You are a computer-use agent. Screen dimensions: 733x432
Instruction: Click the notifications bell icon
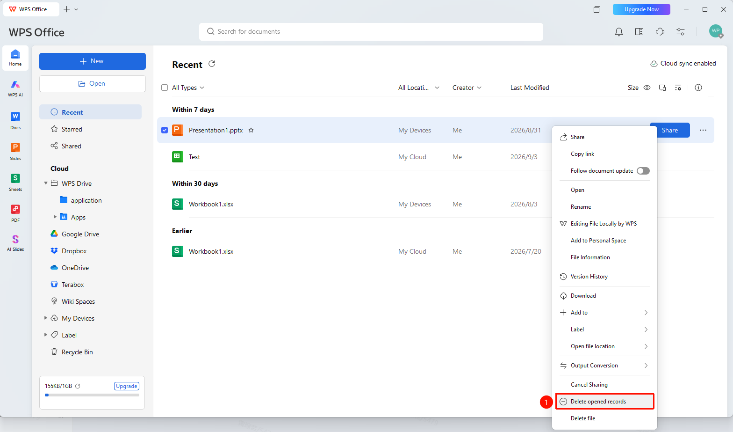click(619, 32)
